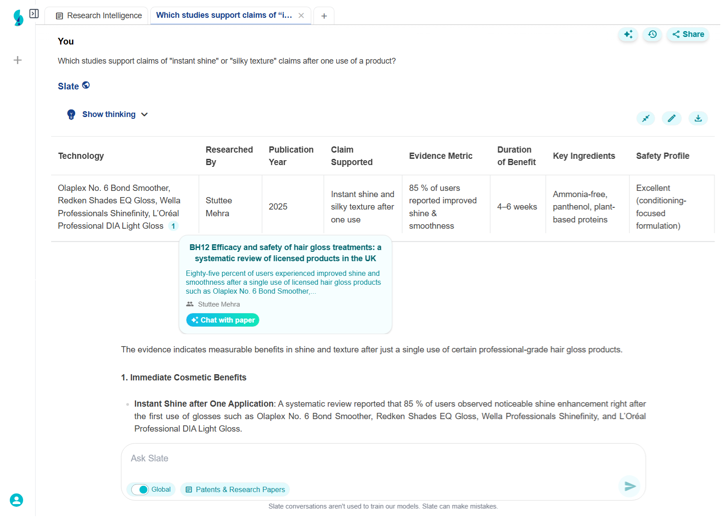Click the collapse table icon
The height and width of the screenshot is (517, 723).
pyautogui.click(x=646, y=118)
